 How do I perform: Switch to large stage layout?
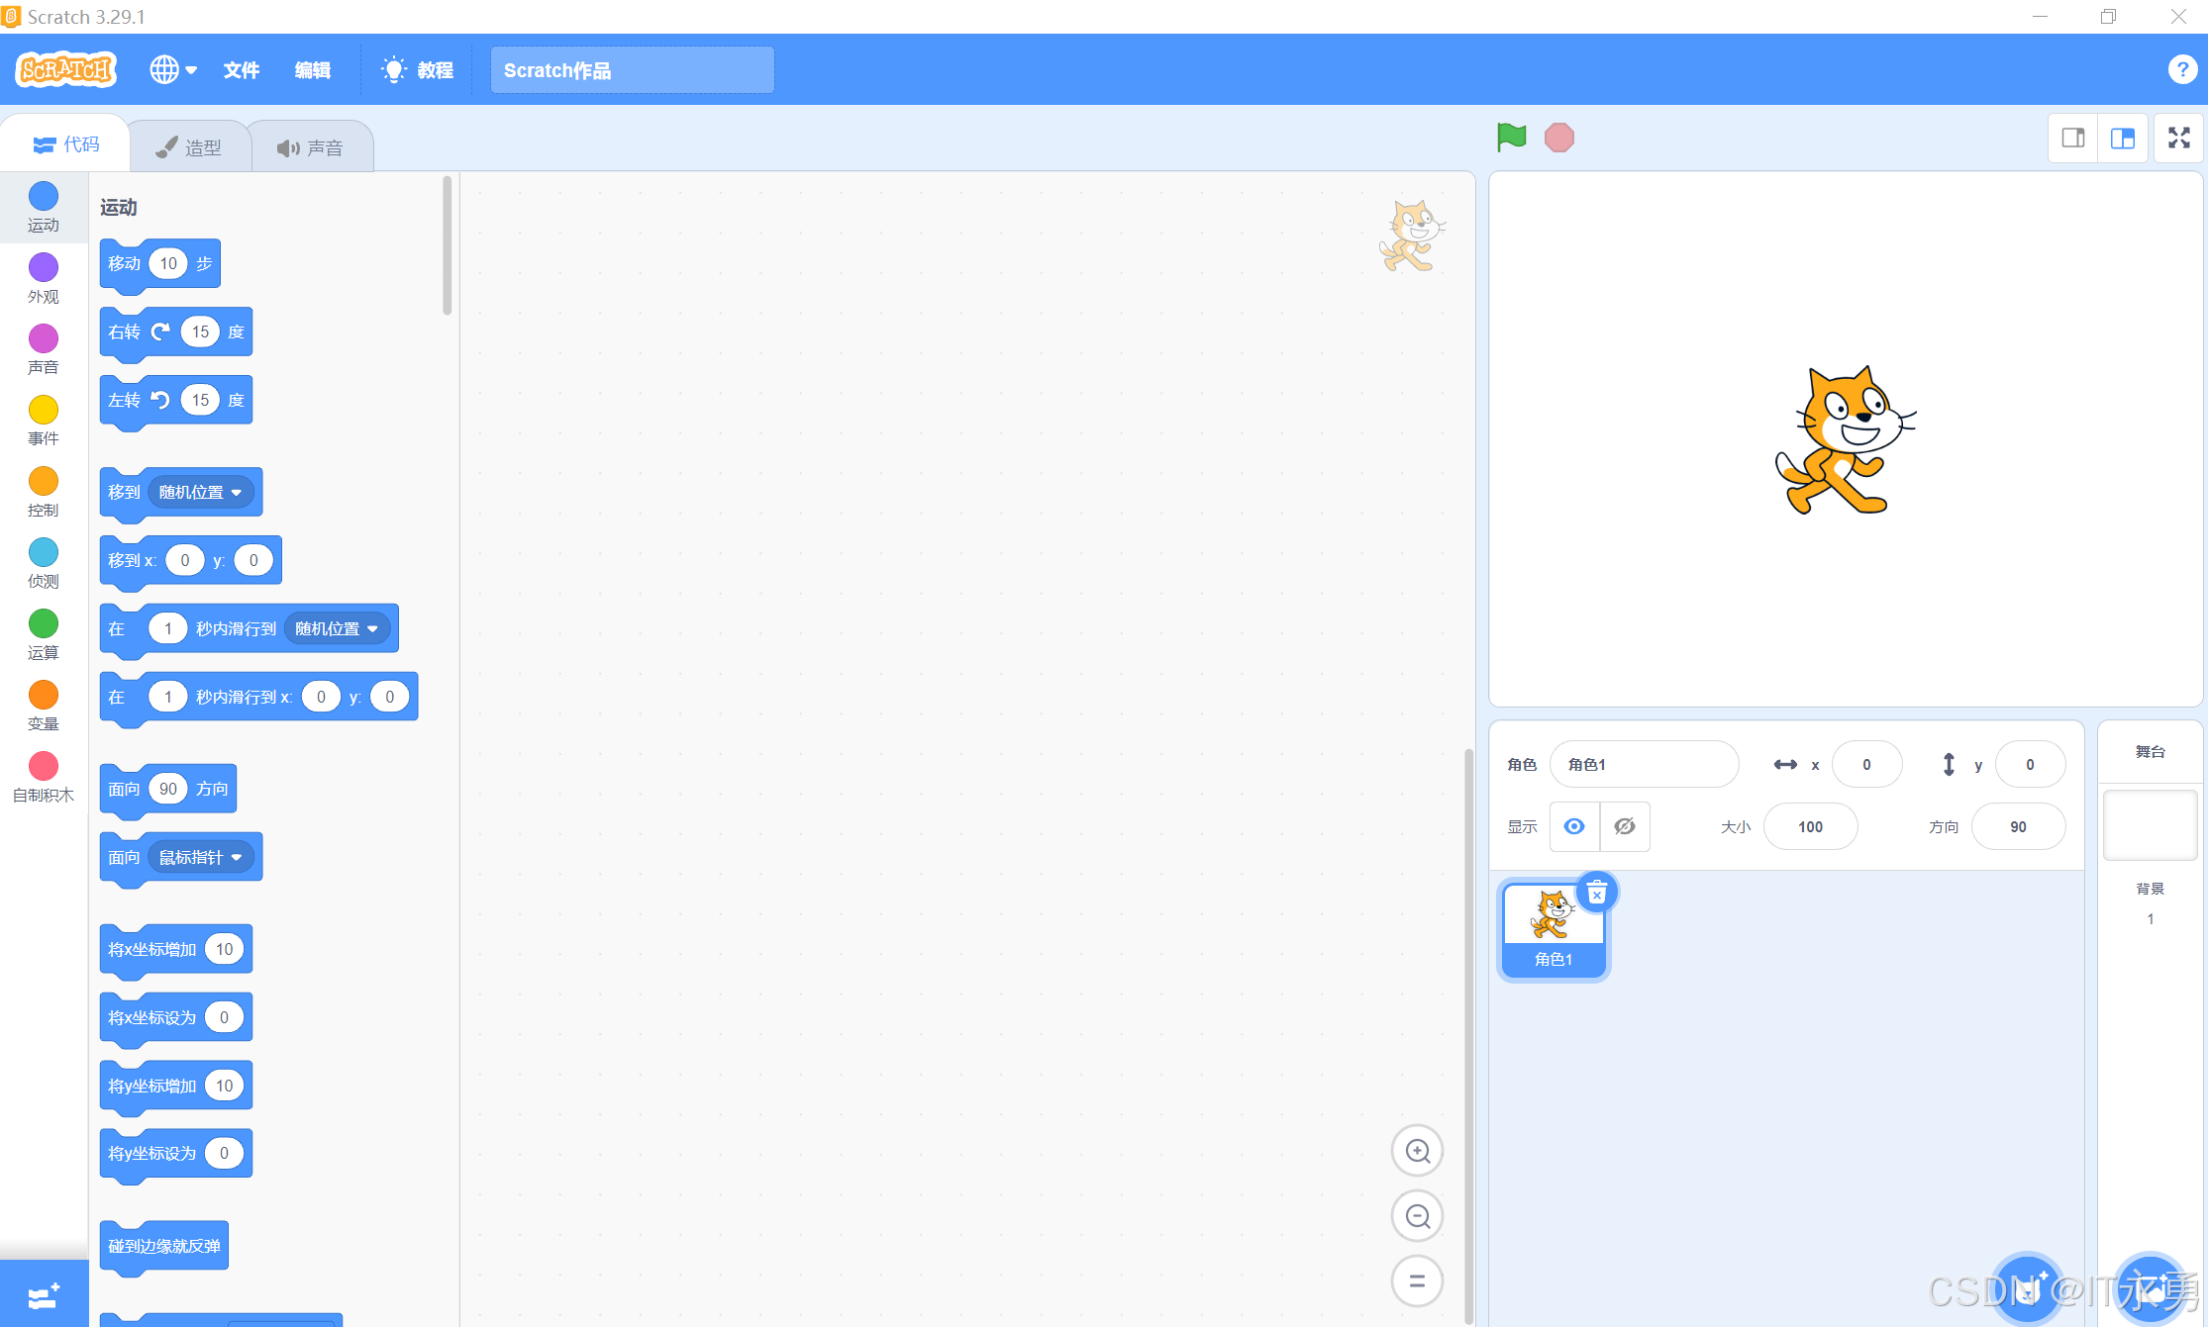[2123, 138]
